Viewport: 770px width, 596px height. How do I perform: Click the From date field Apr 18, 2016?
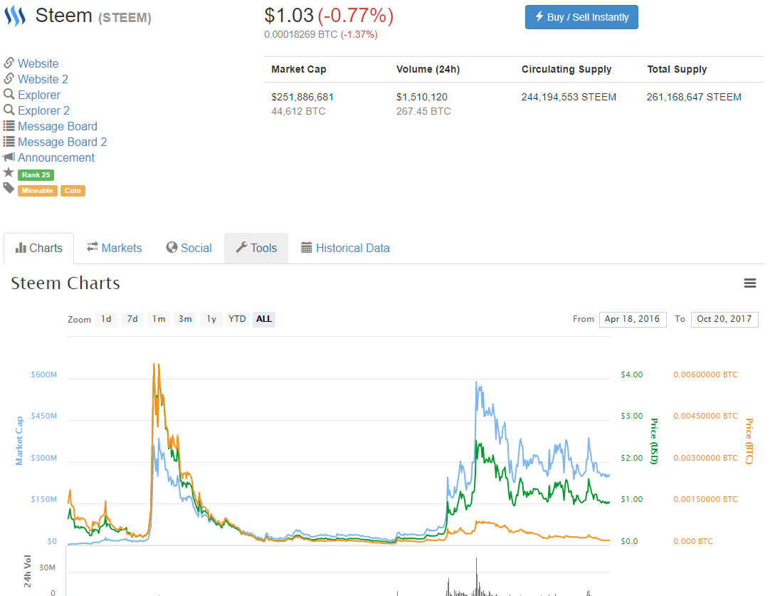(x=633, y=320)
